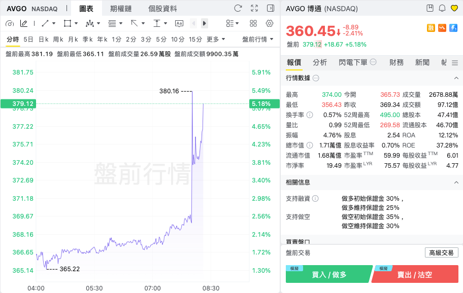Open the 財務 tab
This screenshot has width=463, height=293.
pyautogui.click(x=396, y=62)
